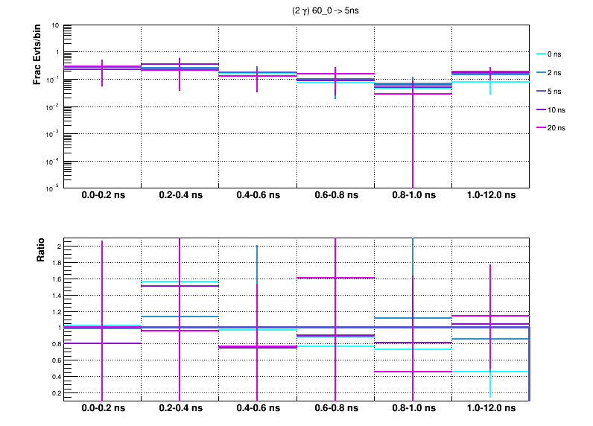Screen dimensions: 593x426
Task: Select the "10 ns" legend label
Action: click(558, 109)
